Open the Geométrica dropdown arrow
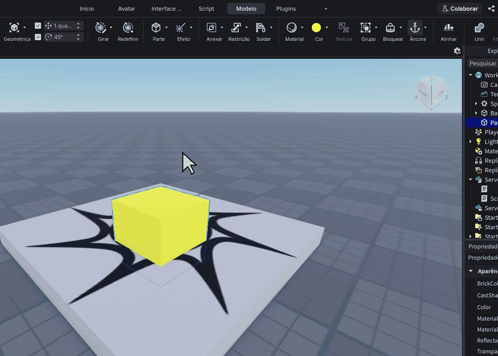 (24, 28)
